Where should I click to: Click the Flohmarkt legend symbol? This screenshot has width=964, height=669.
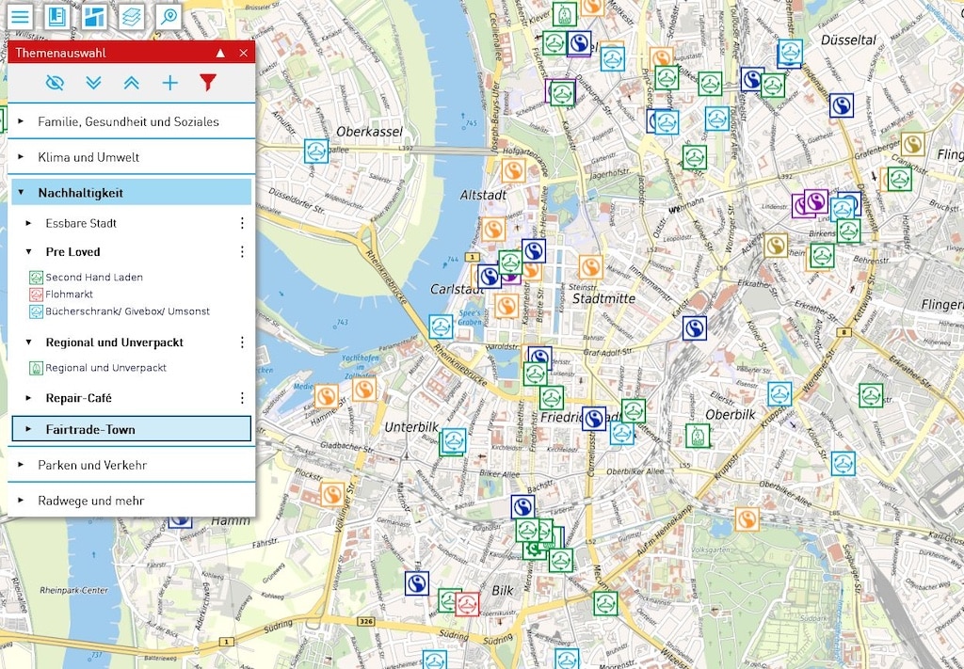pos(34,293)
